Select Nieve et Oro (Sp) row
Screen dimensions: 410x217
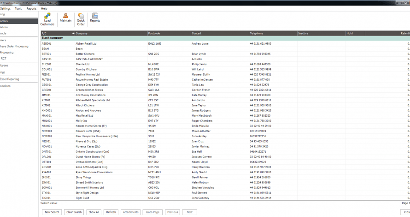tap(225, 141)
